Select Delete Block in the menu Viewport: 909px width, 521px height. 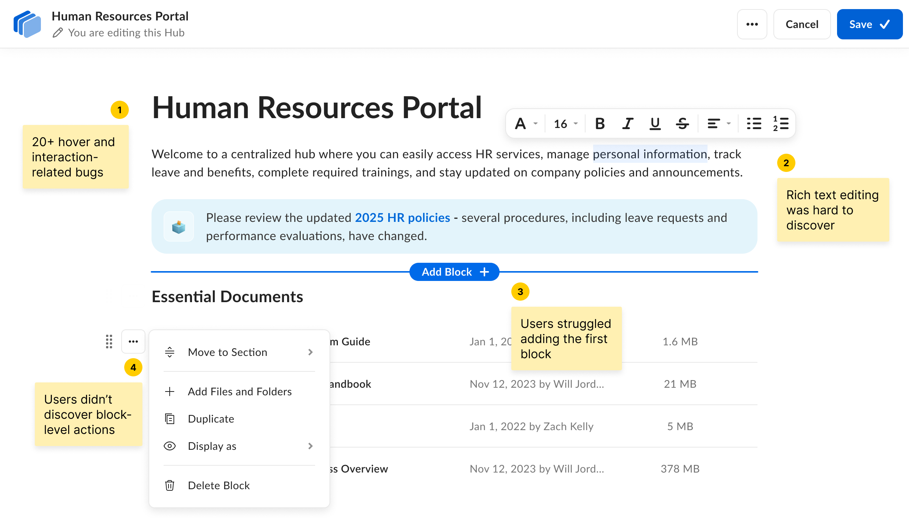pos(239,485)
